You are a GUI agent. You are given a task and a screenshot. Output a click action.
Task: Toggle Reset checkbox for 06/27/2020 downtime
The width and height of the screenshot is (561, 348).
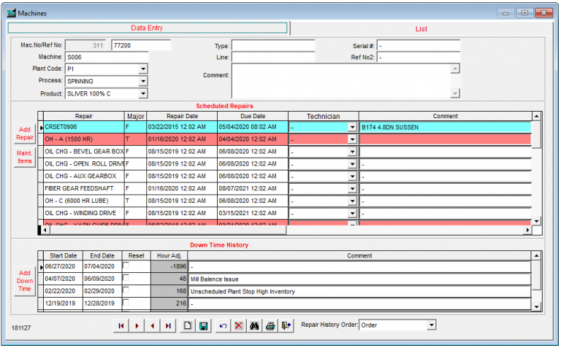126,266
